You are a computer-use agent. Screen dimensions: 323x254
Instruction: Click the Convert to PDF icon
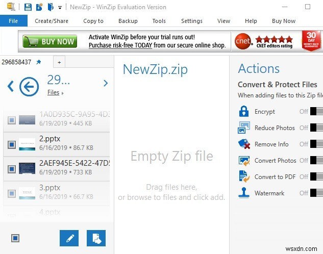pyautogui.click(x=243, y=177)
